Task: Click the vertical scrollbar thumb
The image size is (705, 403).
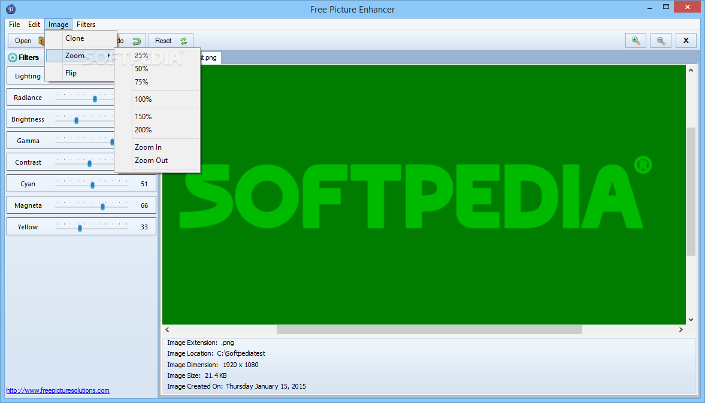Action: [x=691, y=192]
